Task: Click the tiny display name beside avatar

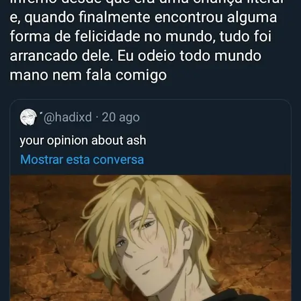Action: (41, 113)
